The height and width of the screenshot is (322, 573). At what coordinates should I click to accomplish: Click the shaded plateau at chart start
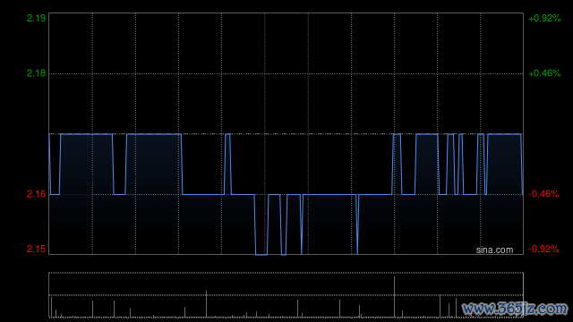point(86,164)
